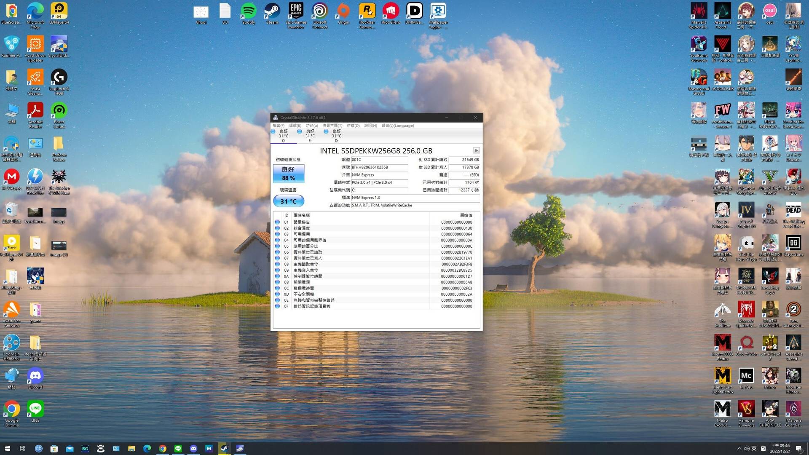Click the Windows Start button
This screenshot has width=809, height=455.
coord(7,449)
